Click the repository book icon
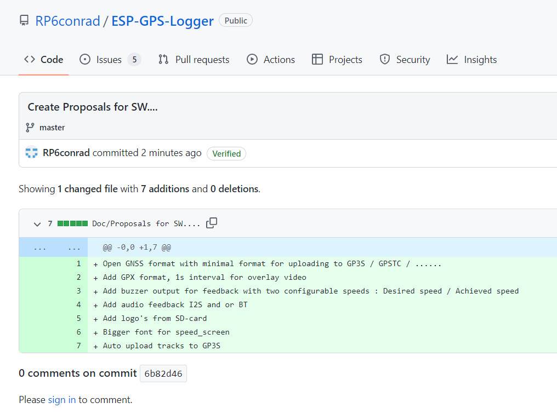557x414 pixels. point(24,21)
